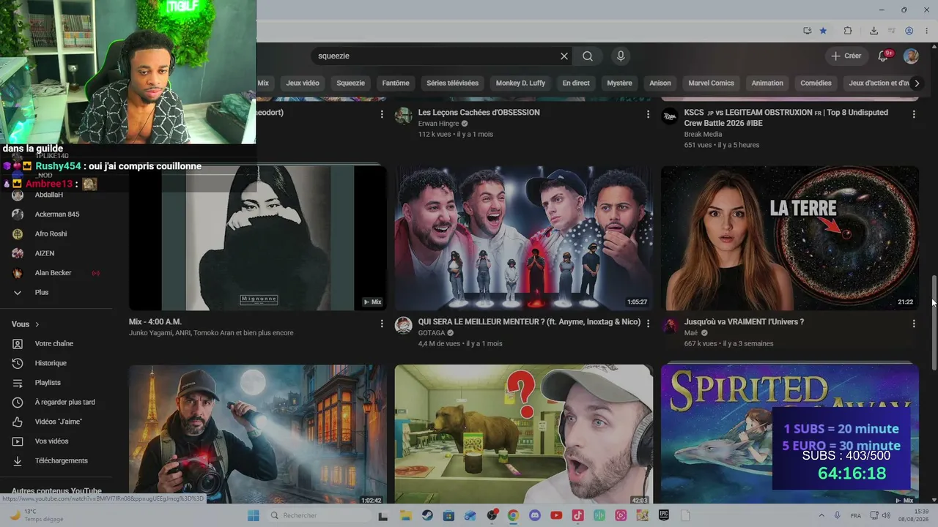The width and height of the screenshot is (938, 527).
Task: Open options for KSCS vs LEGITEAM video
Action: coord(914,114)
